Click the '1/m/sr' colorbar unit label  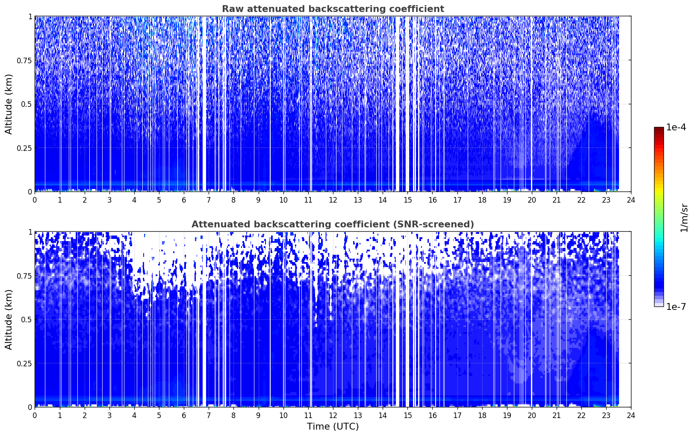(684, 218)
